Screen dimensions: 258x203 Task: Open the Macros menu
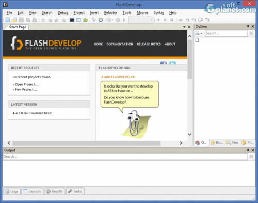(142, 12)
